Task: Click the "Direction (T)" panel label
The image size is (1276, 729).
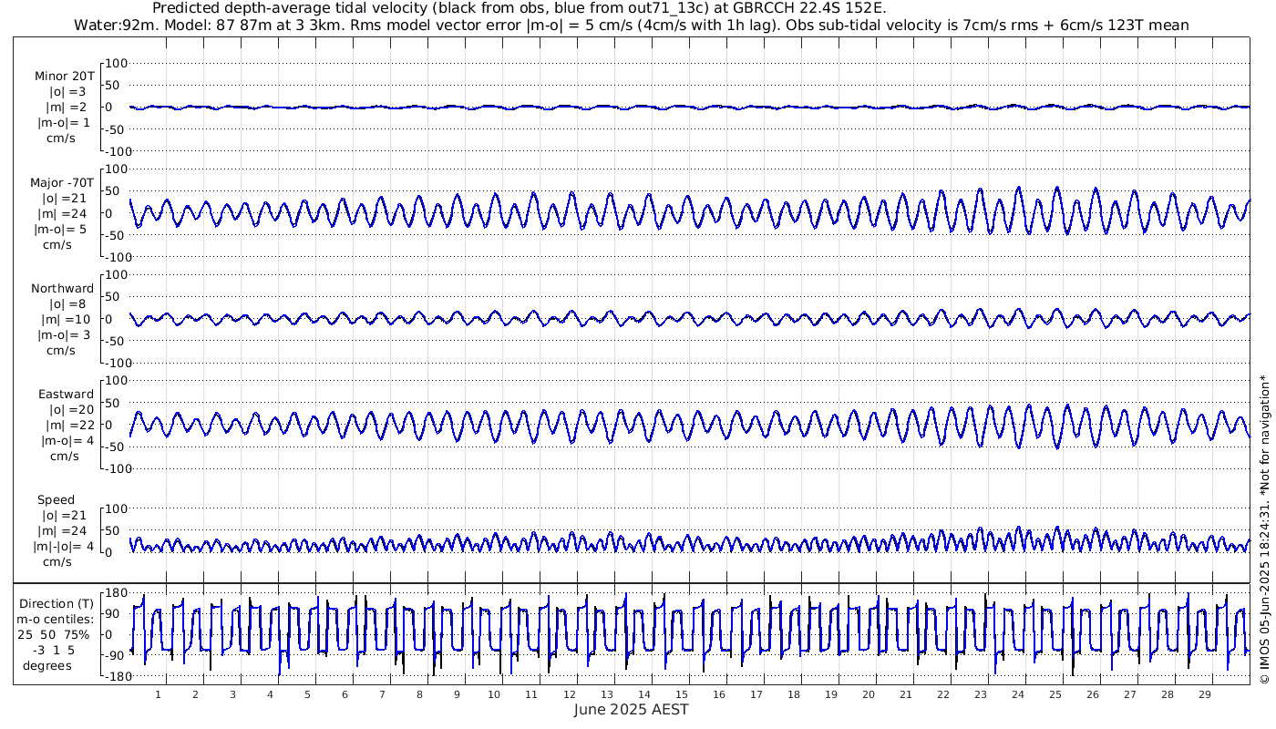Action: click(57, 603)
